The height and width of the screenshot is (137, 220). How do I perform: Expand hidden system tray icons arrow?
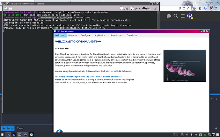[x=205, y=135]
